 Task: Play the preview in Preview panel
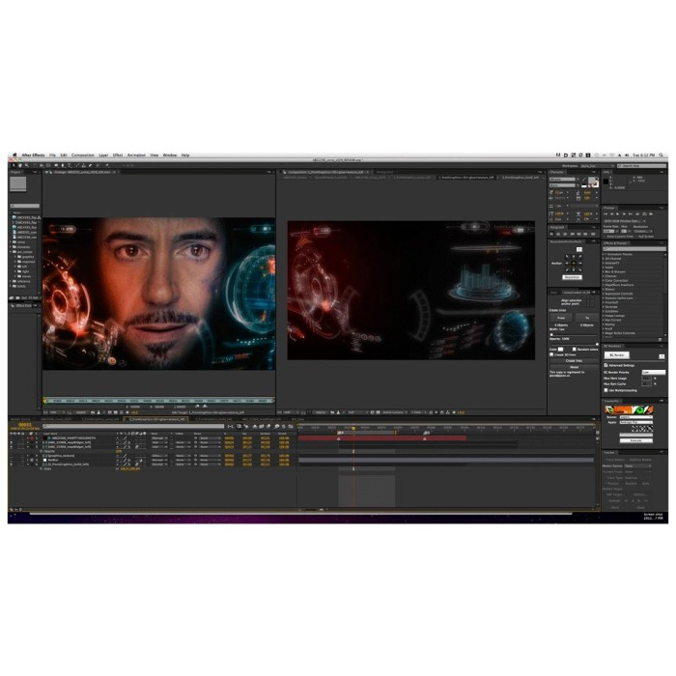[617, 213]
